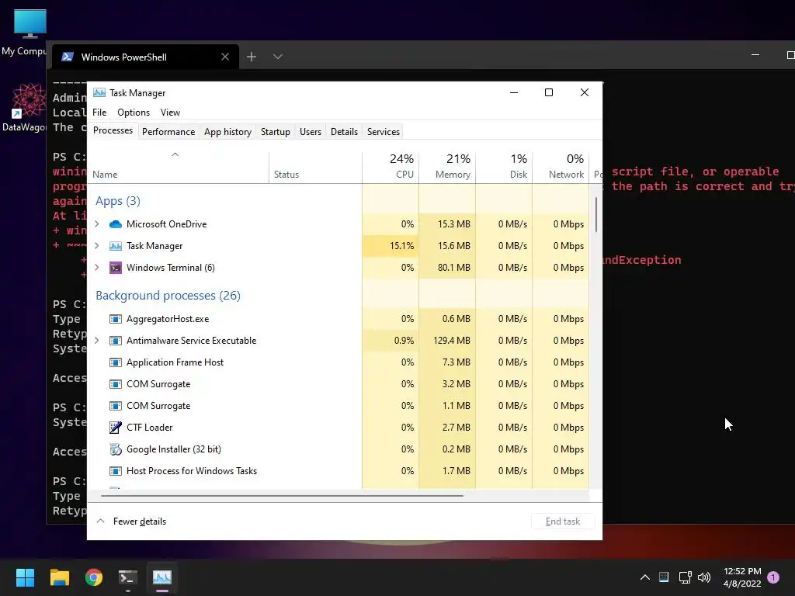
Task: Click the Application Frame Host icon
Action: 116,362
